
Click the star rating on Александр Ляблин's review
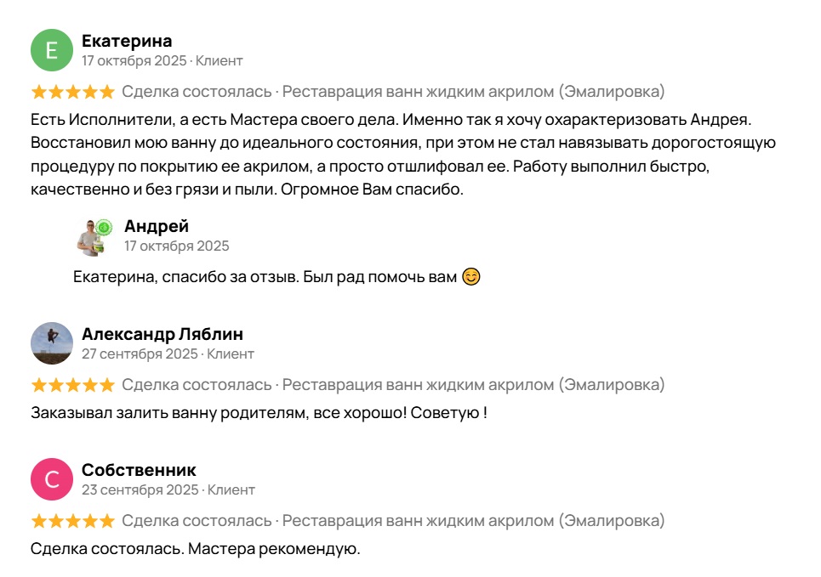click(72, 385)
